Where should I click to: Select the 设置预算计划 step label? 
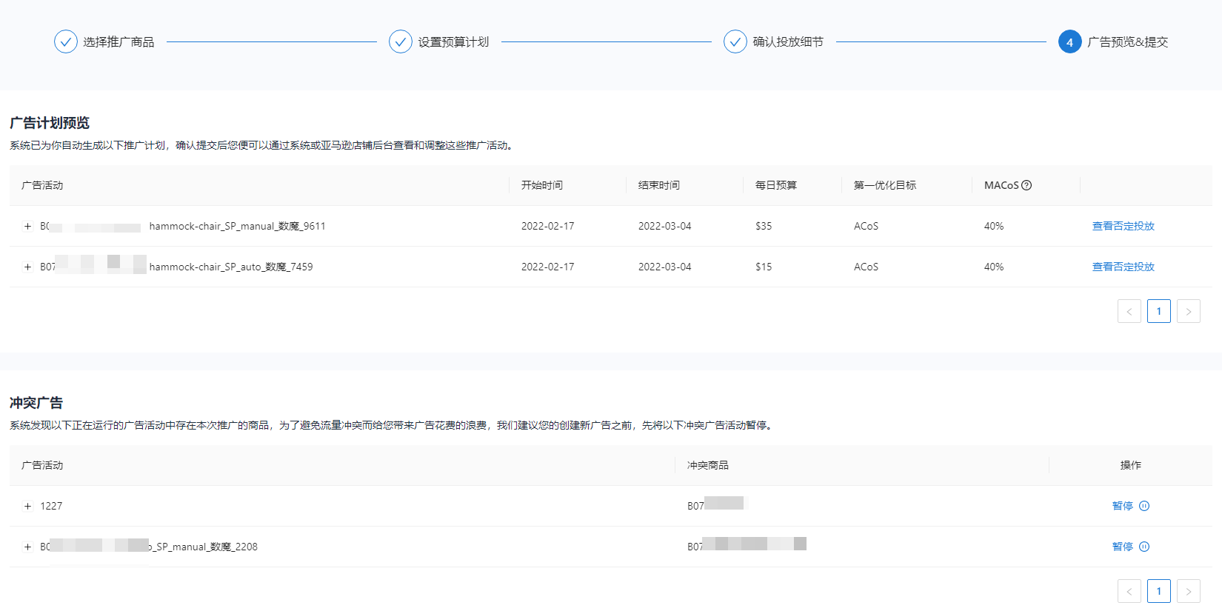[x=453, y=42]
